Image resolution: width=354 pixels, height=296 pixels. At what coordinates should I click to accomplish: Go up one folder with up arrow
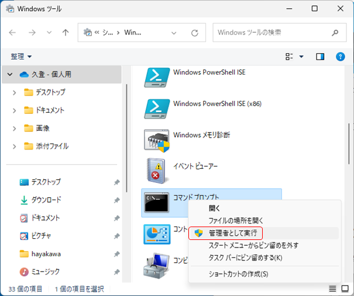(x=66, y=33)
